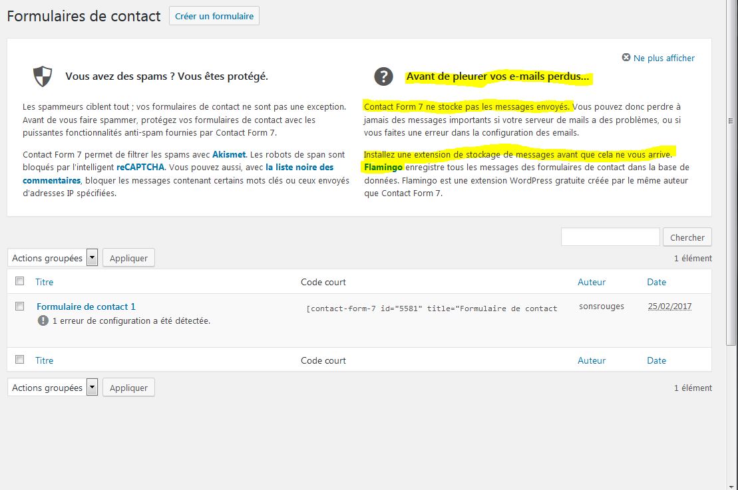738x490 pixels.
Task: Click heading Vous avez des spams
Action: coord(166,76)
